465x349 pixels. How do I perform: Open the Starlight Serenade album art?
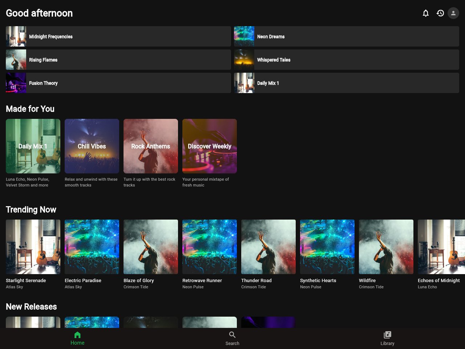click(33, 247)
